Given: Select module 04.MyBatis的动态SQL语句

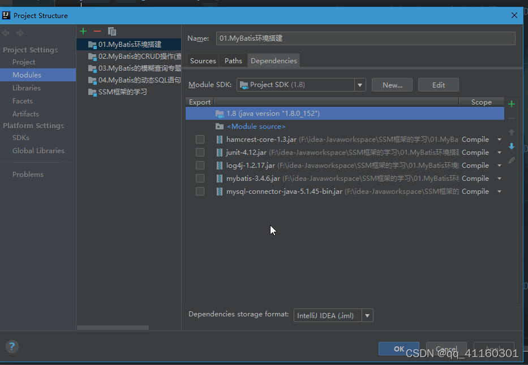Looking at the screenshot, I should coord(128,80).
